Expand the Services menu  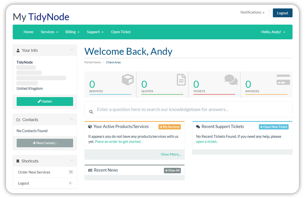[x=49, y=32]
